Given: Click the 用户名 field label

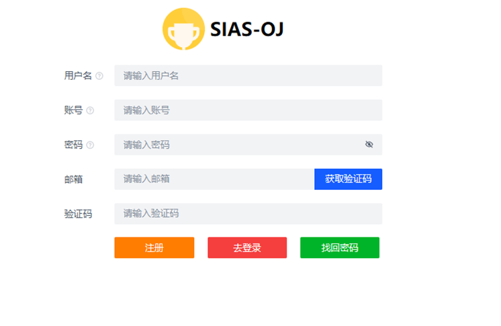Looking at the screenshot, I should (x=78, y=76).
